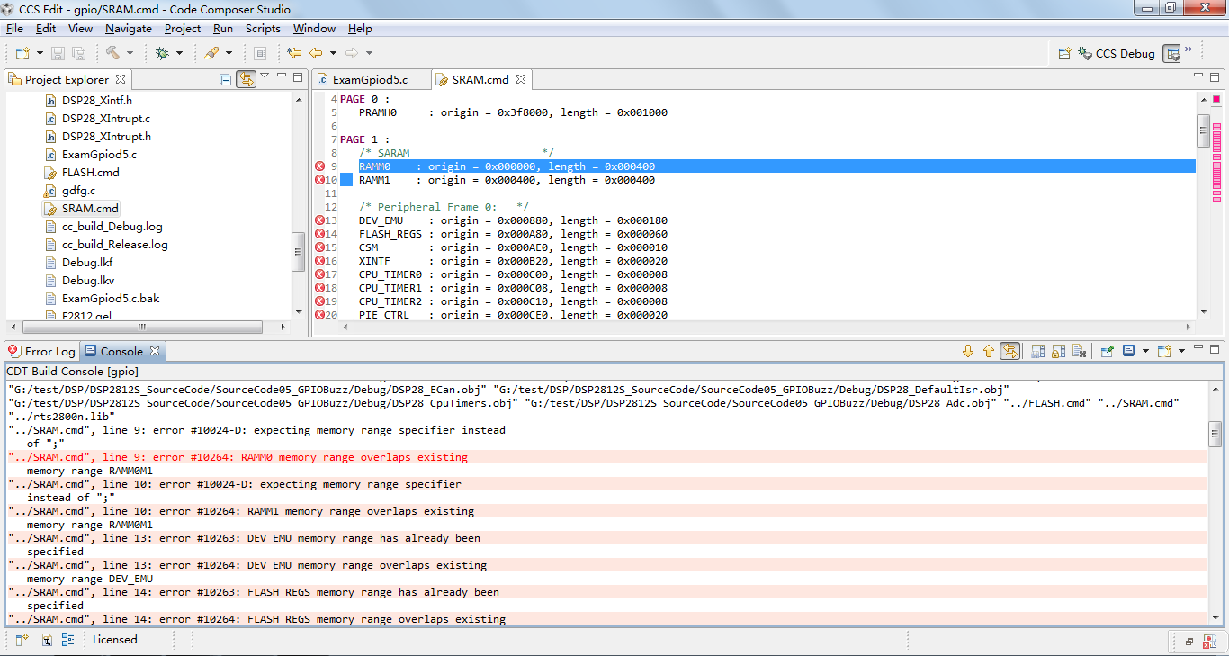Click the Build hammer toolbar icon
Viewport: 1229px width, 656px height.
point(112,53)
